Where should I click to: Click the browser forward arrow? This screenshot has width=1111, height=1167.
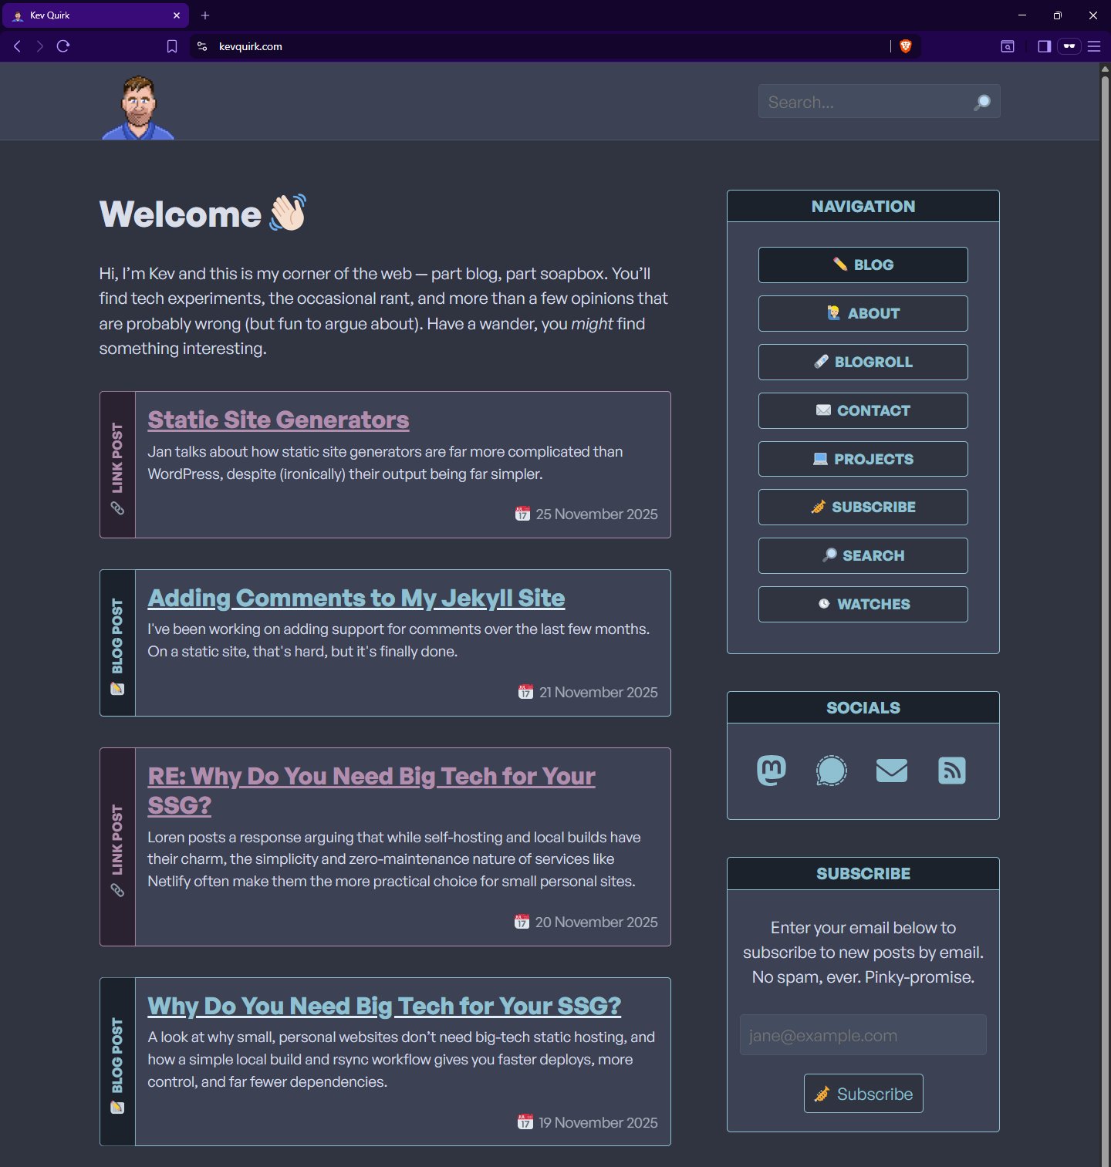coord(40,46)
